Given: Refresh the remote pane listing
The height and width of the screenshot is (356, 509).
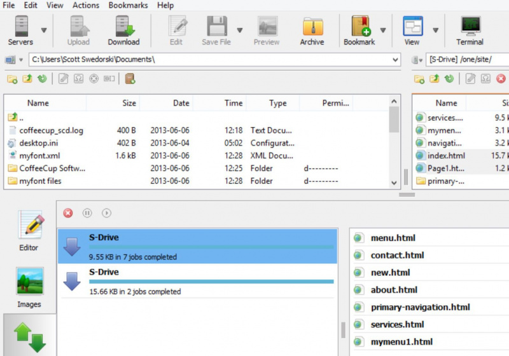Looking at the screenshot, I should click(449, 79).
